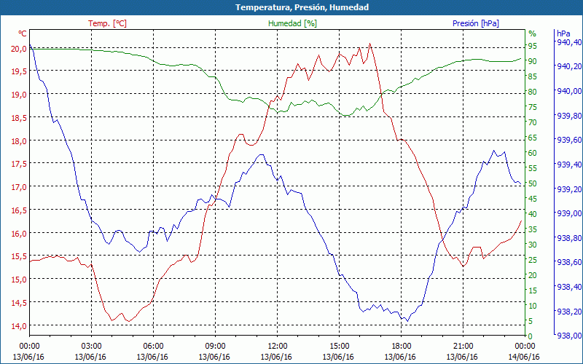The image size is (583, 364).
Task: Select temperature axis value 16,0
Action: (19, 234)
